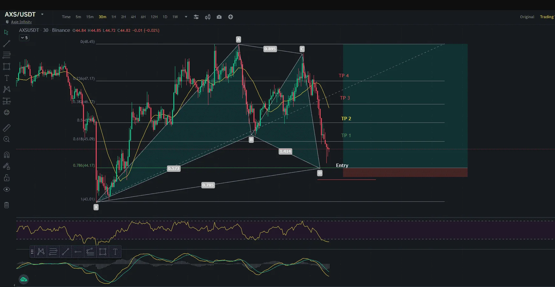The height and width of the screenshot is (287, 555).
Task: Open the XABCD pattern tool in left sidebar
Action: pyautogui.click(x=6, y=89)
